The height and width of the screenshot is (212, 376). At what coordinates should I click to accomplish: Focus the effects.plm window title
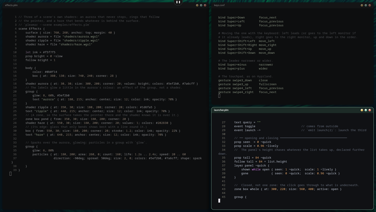(x=11, y=5)
